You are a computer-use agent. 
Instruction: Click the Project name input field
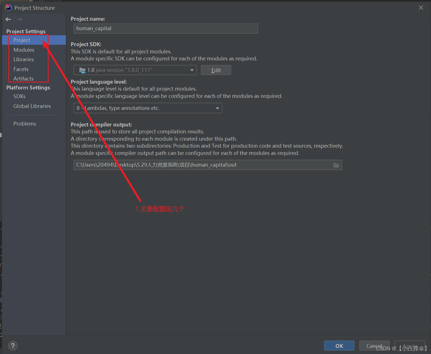166,29
